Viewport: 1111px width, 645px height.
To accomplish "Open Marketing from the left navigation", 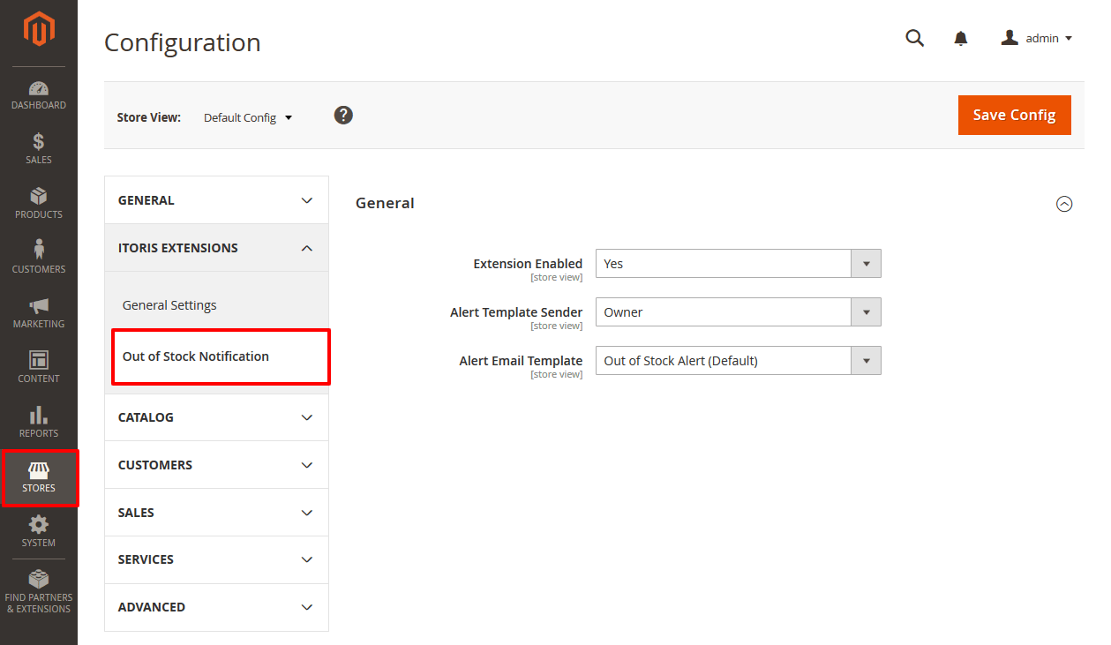I will pyautogui.click(x=39, y=309).
